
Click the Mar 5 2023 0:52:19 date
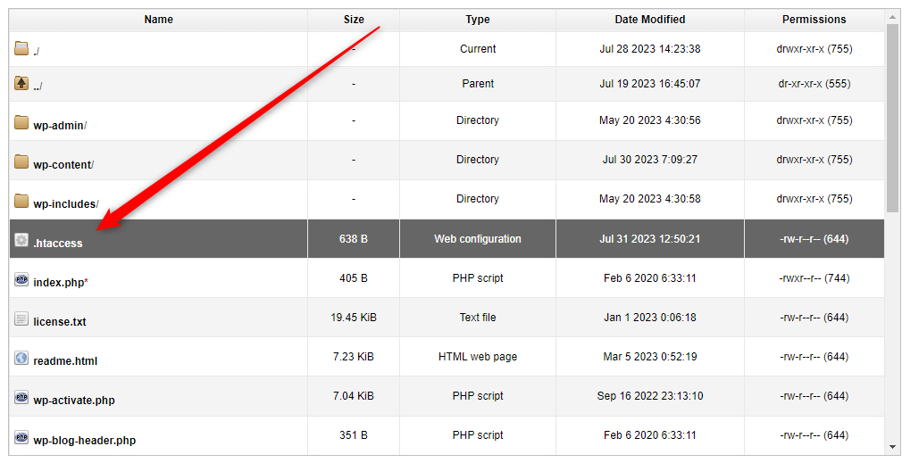(649, 357)
